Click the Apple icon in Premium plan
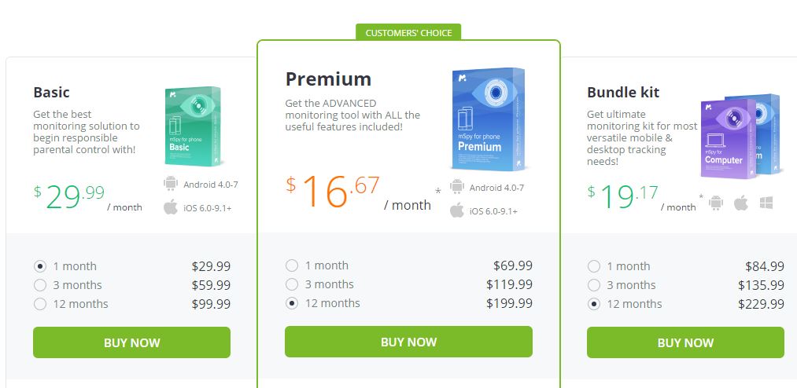 [457, 210]
